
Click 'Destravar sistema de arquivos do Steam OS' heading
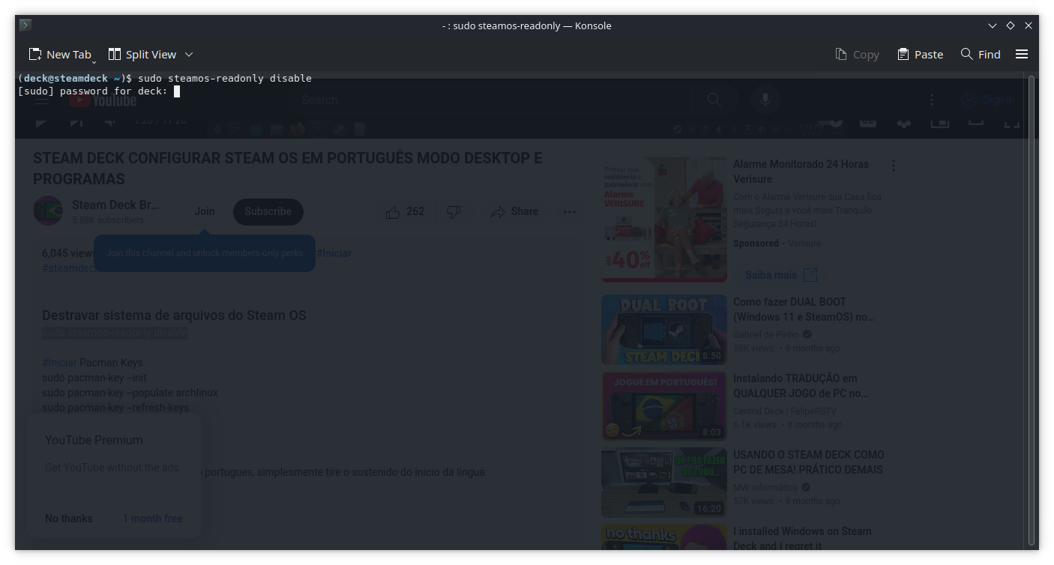tap(174, 315)
